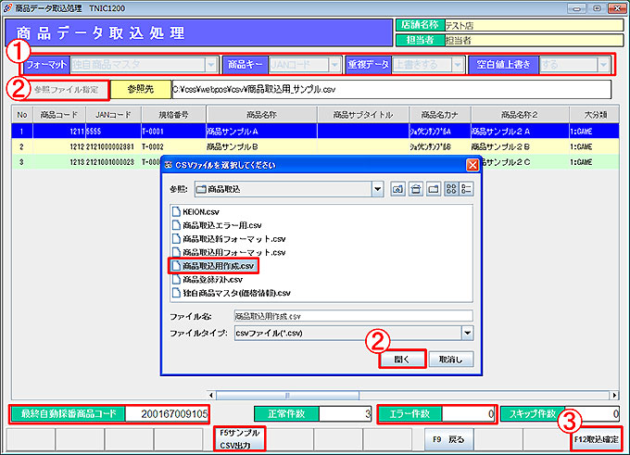Switch to List view icon
Viewport: 630px width, 455px height.
[452, 189]
